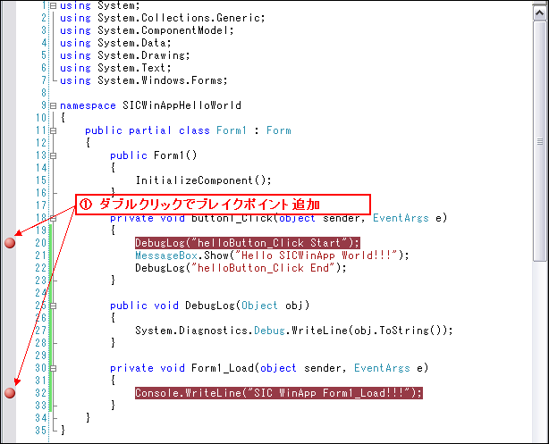
Task: Click the DebugLog helloButton_Click End line
Action: 241,268
